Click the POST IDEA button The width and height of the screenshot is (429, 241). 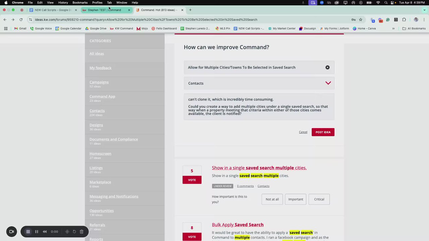point(323,132)
